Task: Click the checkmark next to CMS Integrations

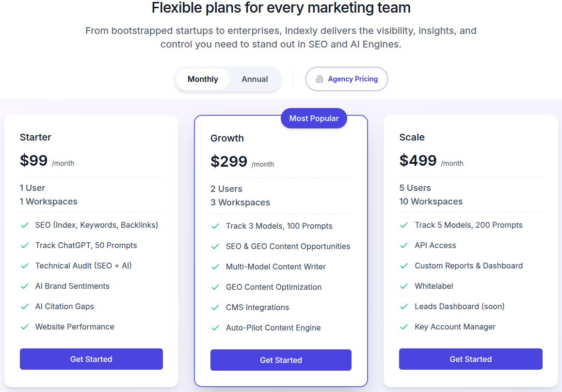Action: coord(215,308)
